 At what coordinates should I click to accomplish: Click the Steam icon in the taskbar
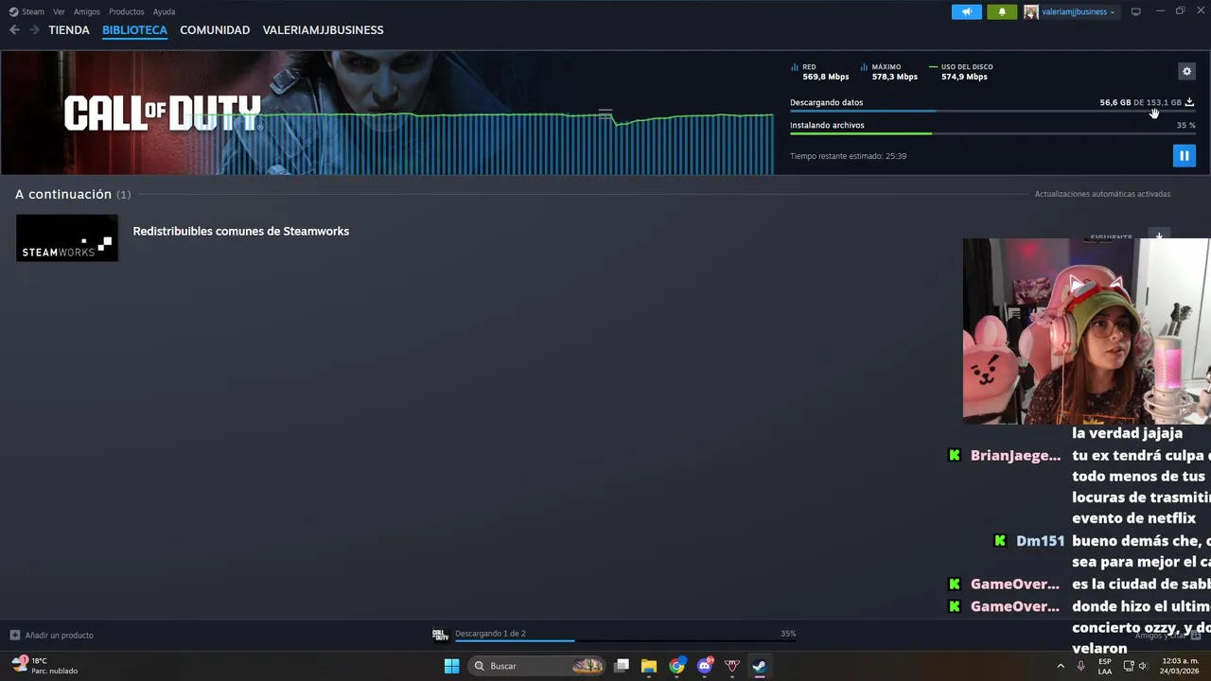pyautogui.click(x=759, y=666)
